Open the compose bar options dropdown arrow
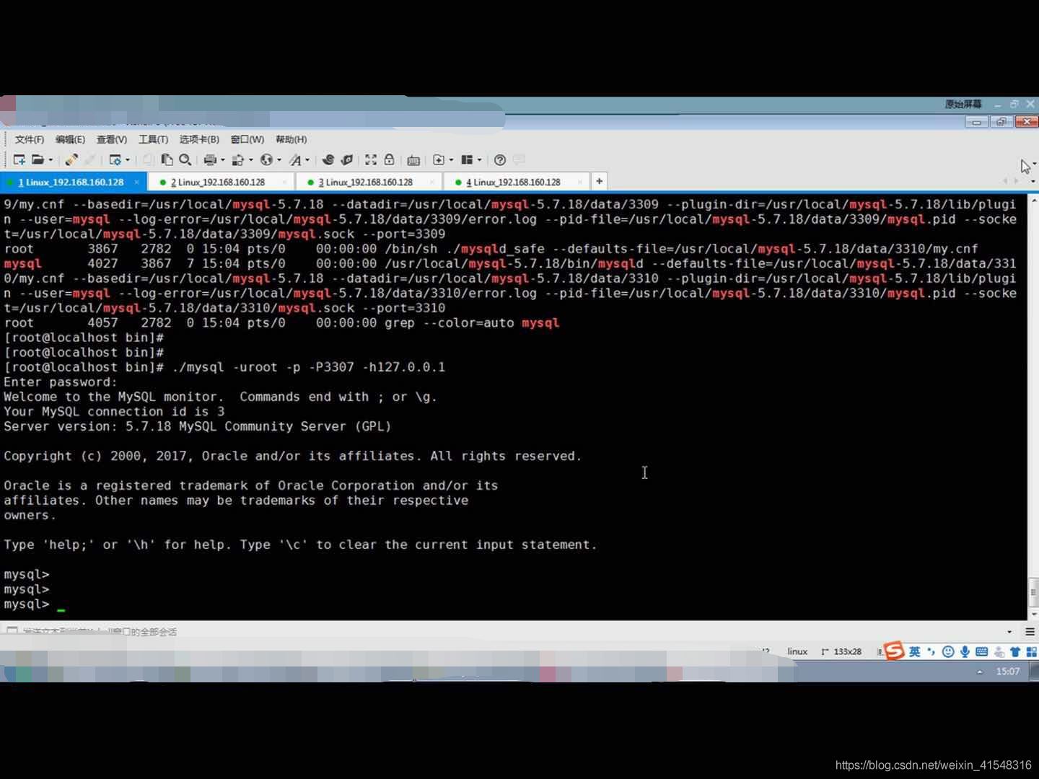Image resolution: width=1039 pixels, height=779 pixels. click(x=1009, y=632)
